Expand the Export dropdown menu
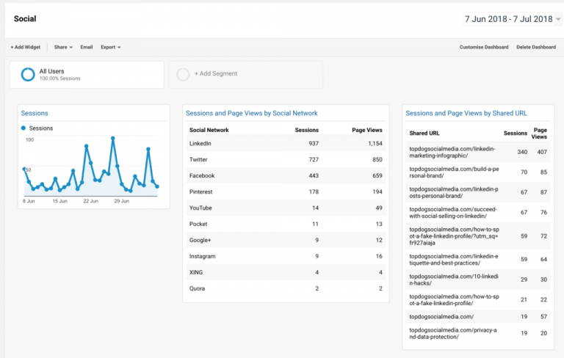 pos(111,47)
